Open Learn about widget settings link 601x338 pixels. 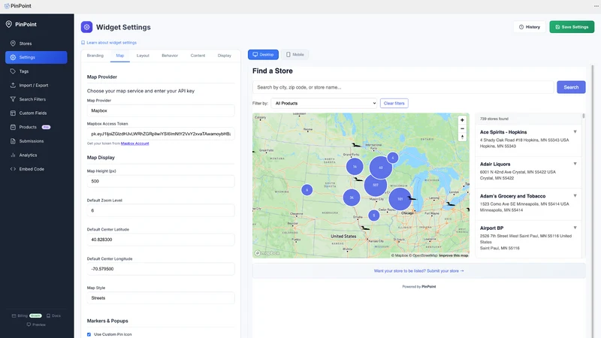[x=109, y=43]
